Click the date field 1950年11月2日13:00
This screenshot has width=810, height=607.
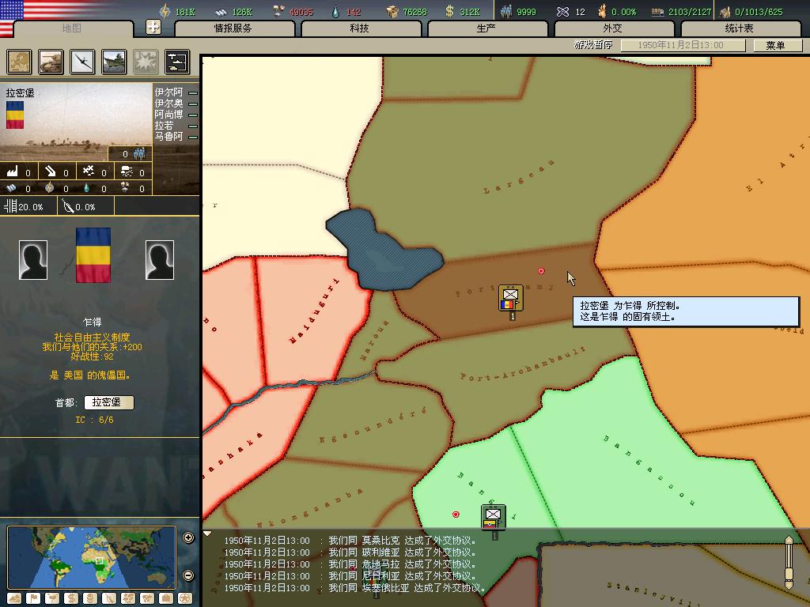point(683,45)
